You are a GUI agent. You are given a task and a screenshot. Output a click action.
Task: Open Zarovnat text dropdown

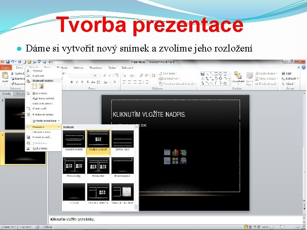pos(169,78)
